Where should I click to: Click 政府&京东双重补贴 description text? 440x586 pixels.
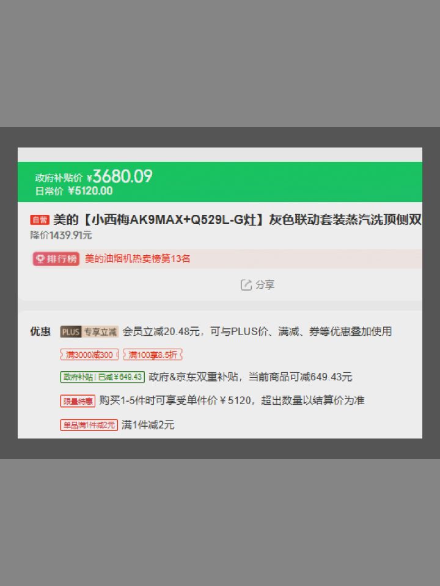pyautogui.click(x=251, y=377)
